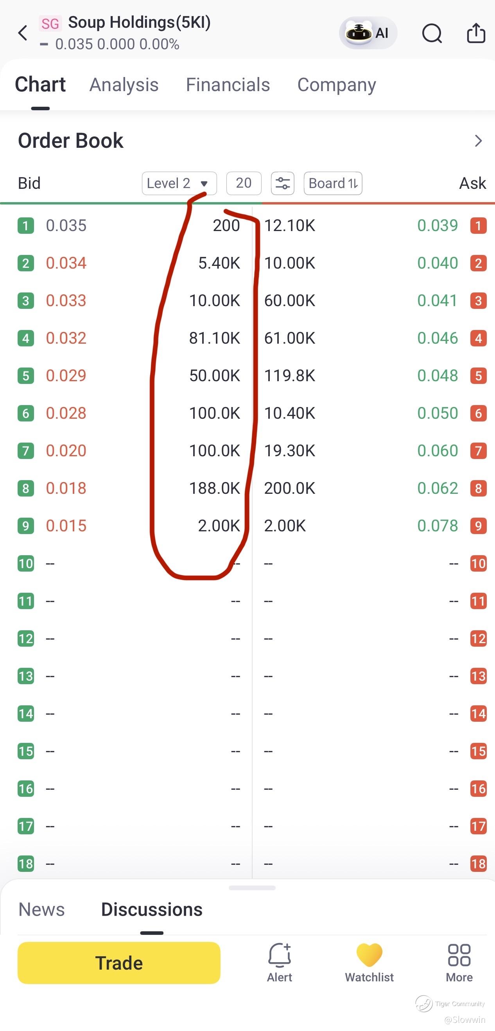Switch to the Financials tab
Viewport: 495px width, 1031px height.
coord(228,85)
